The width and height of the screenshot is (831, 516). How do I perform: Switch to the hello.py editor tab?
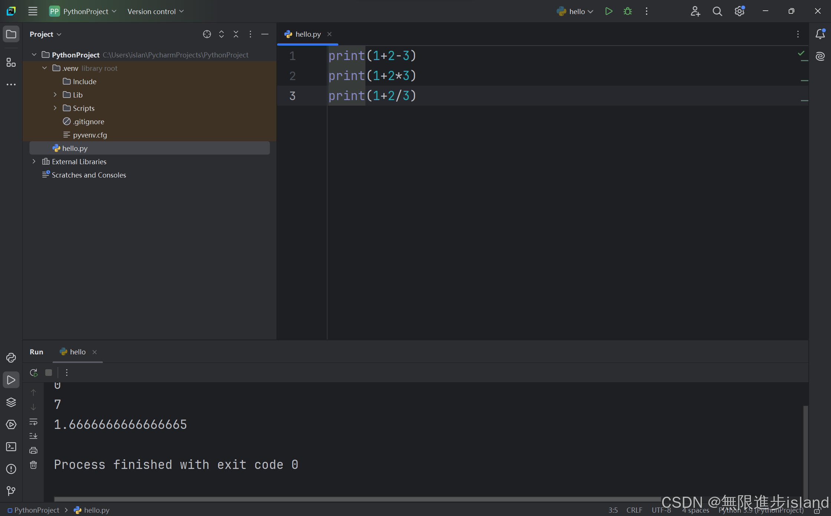point(308,34)
